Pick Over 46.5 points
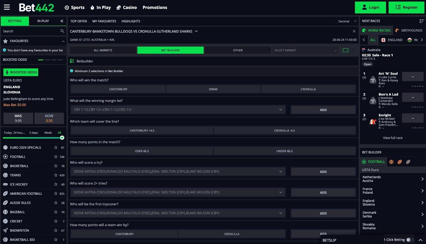426x244 pixels. coord(142,151)
